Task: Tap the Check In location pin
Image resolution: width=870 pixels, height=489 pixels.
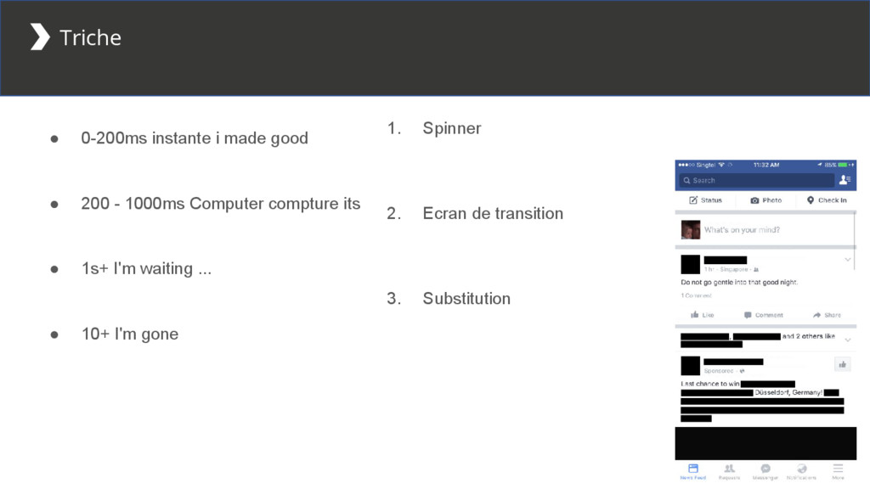Action: (810, 200)
